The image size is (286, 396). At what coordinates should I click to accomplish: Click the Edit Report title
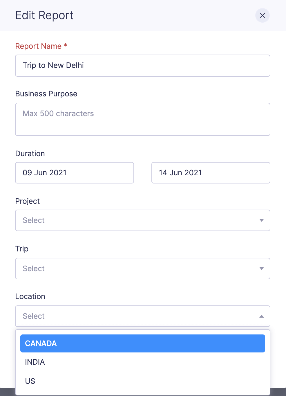(44, 15)
